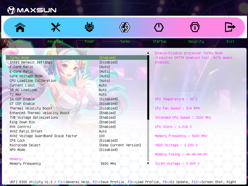Click the Memory: section header
Screen dimensions: 248x186
click(16, 159)
